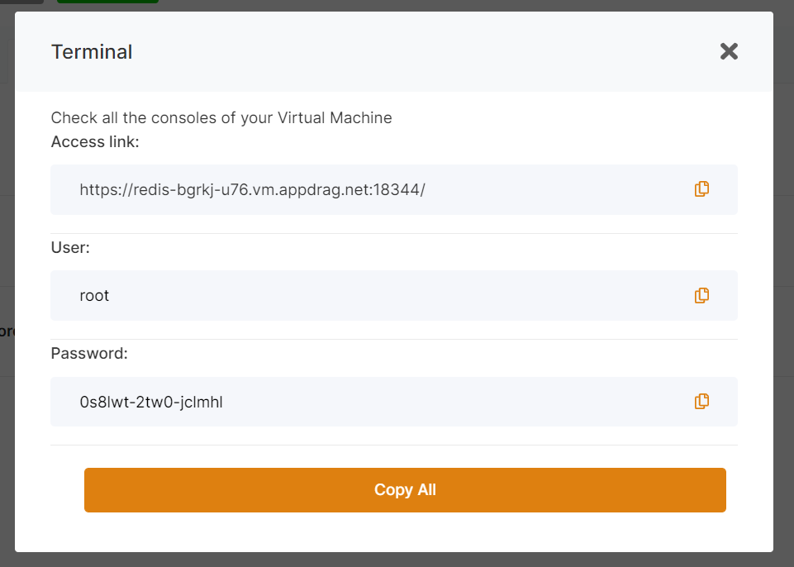Click the Virtual Machine consoles description text
The width and height of the screenshot is (794, 567).
pos(221,117)
